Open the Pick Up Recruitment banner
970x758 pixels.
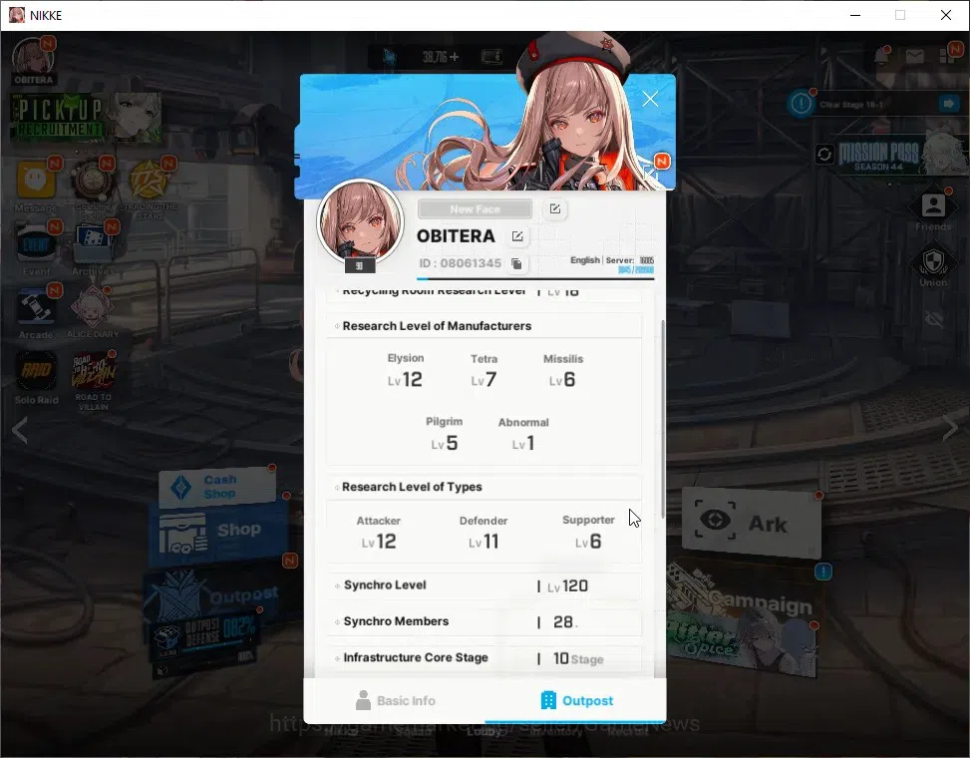coord(86,118)
